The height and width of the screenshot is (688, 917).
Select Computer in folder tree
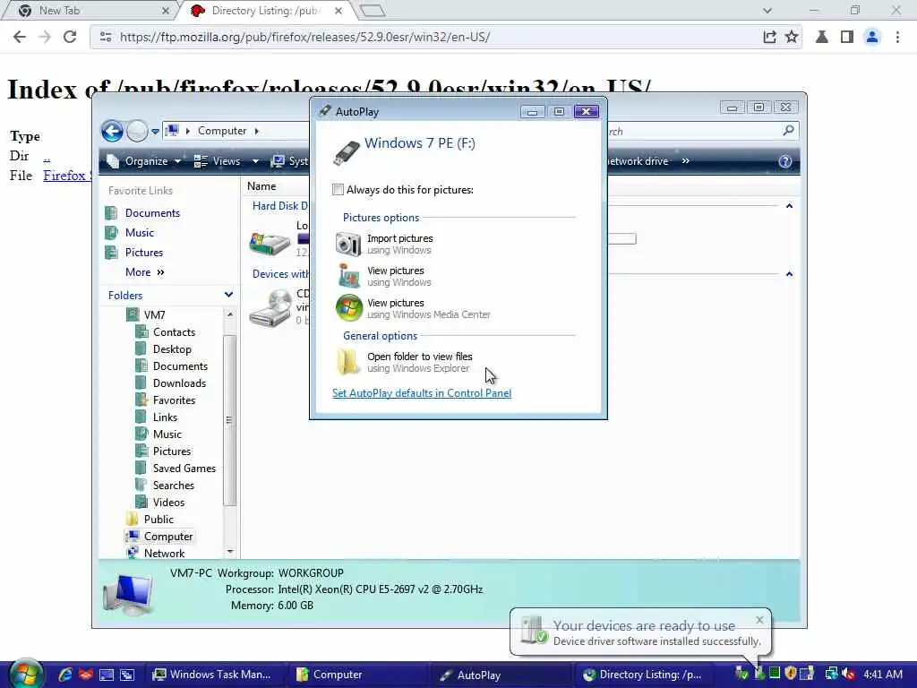tap(167, 537)
